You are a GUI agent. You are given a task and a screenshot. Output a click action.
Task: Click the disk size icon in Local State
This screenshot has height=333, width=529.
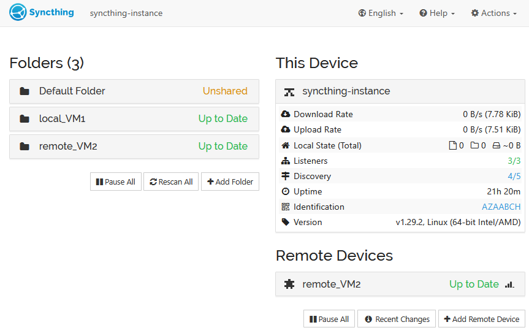pos(497,146)
